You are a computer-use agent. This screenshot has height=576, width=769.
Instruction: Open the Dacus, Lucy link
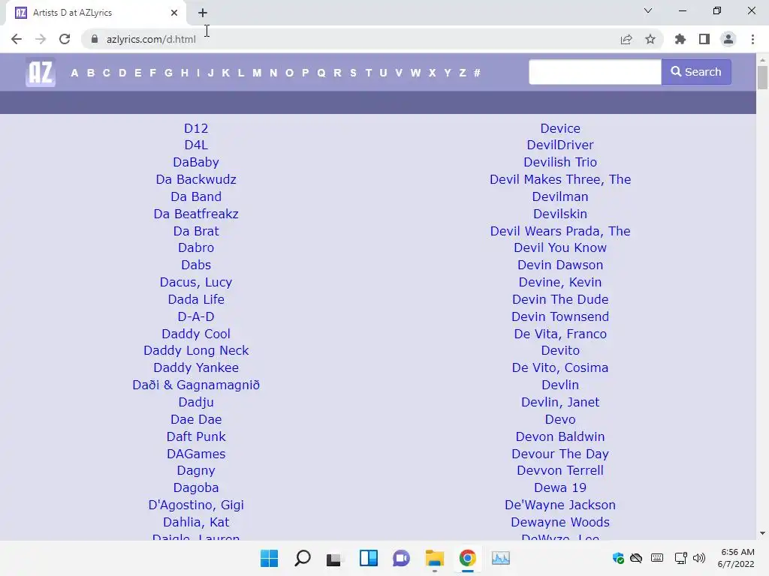[x=196, y=282]
